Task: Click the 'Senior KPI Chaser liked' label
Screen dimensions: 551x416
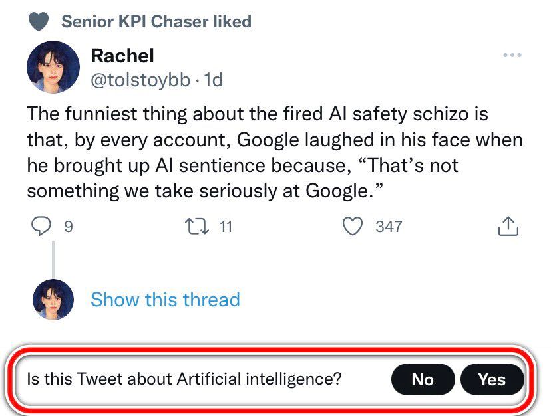Action: coord(156,21)
